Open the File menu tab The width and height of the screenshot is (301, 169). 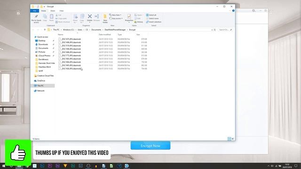[34, 11]
